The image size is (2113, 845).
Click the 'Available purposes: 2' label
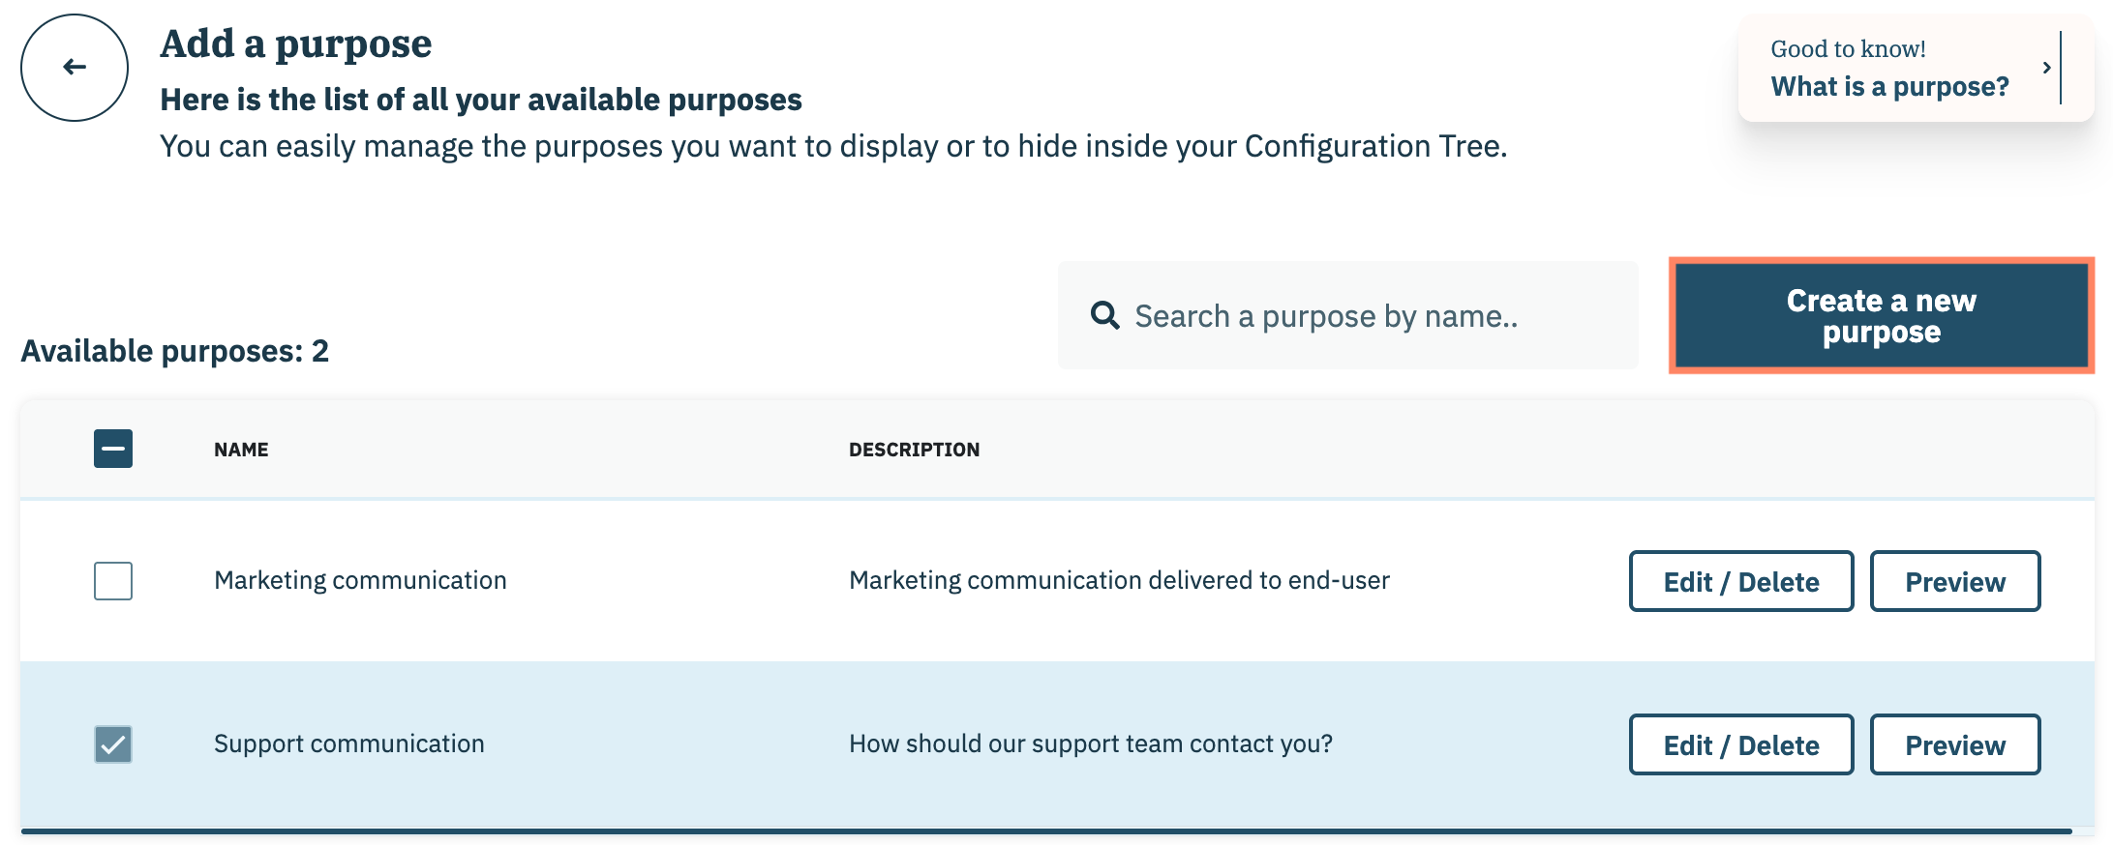(175, 351)
